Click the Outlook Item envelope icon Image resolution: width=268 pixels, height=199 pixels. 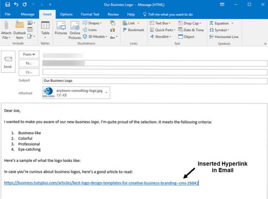tap(20, 26)
